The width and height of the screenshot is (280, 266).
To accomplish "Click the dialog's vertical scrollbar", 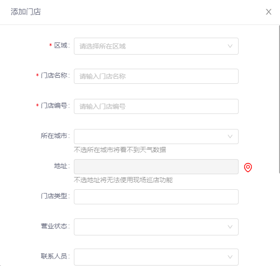I will [279, 99].
